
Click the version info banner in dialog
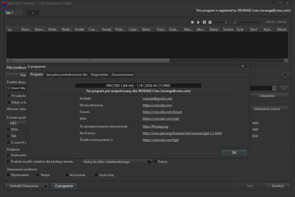click(x=138, y=86)
